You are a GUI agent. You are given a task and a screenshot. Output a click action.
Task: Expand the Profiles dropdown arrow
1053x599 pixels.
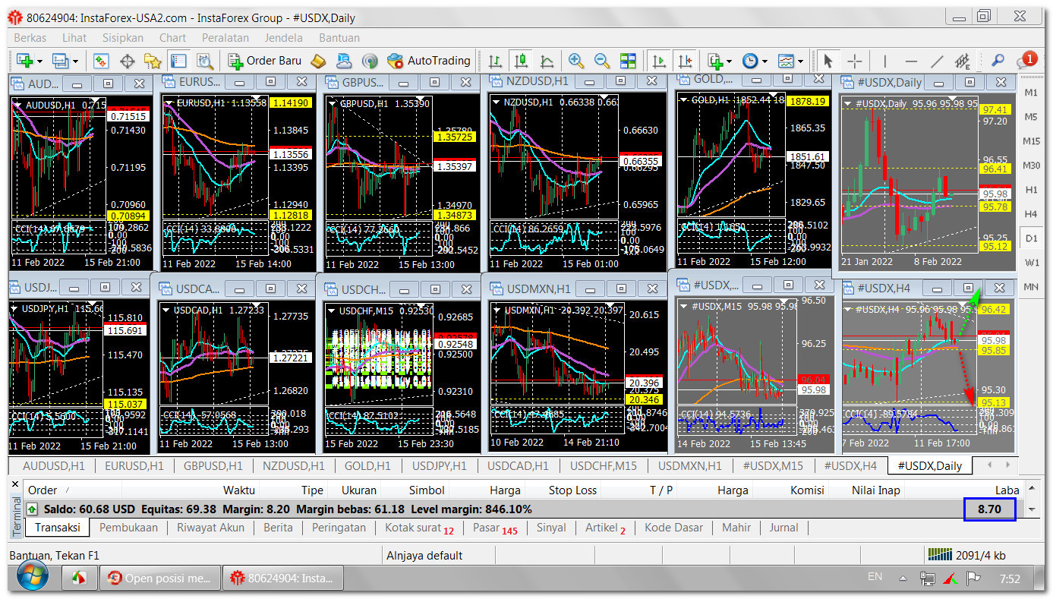(74, 61)
